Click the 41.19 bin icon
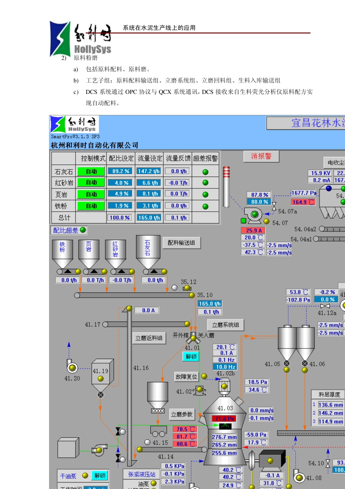 (102, 375)
